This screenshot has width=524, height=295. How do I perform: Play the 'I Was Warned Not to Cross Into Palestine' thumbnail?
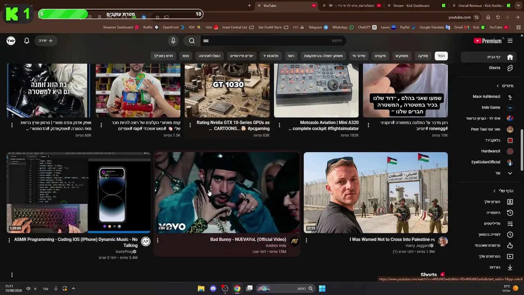(376, 193)
